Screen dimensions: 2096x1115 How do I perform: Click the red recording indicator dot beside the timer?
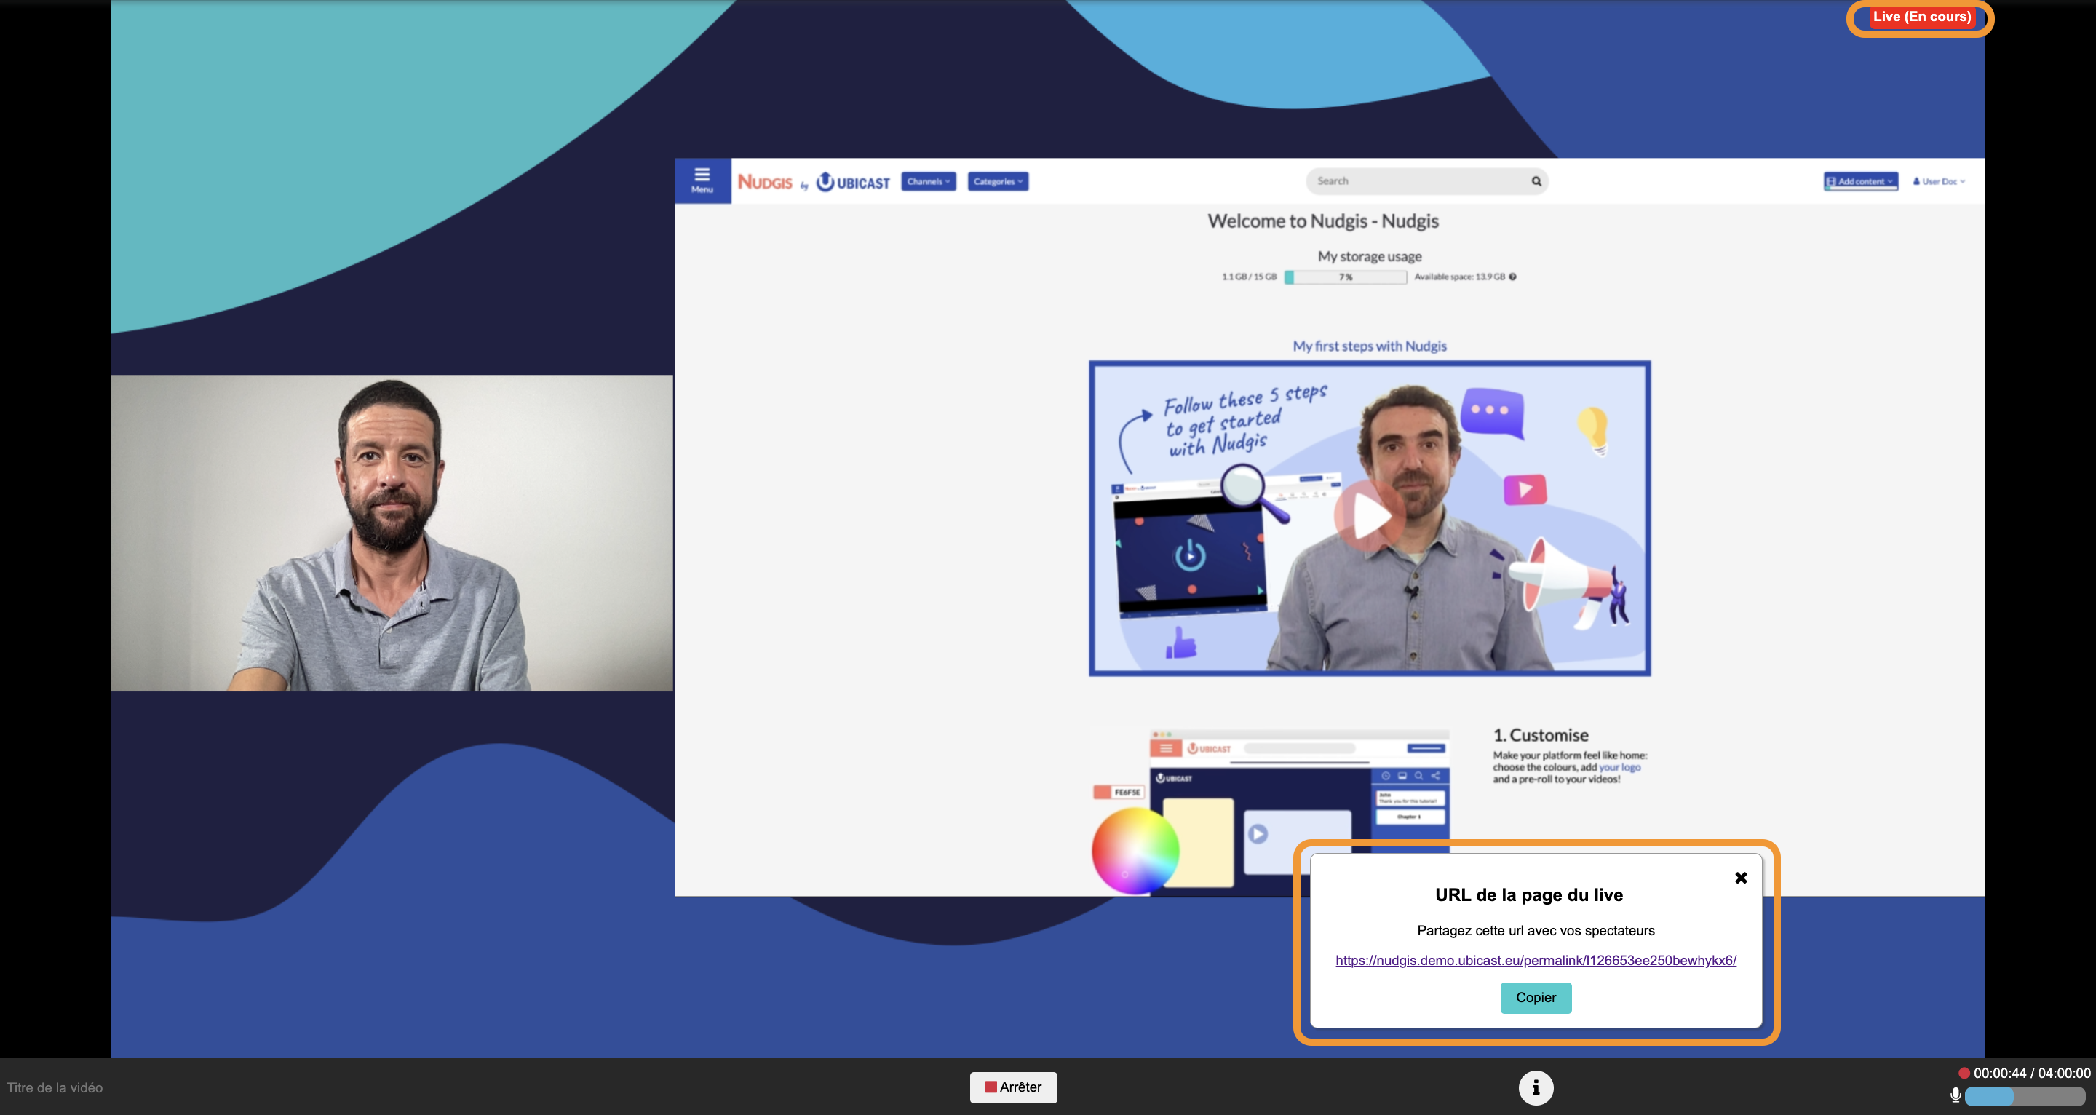(x=1964, y=1073)
